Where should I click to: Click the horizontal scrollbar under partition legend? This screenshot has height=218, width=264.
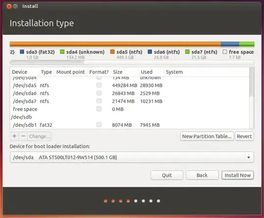coord(132,62)
